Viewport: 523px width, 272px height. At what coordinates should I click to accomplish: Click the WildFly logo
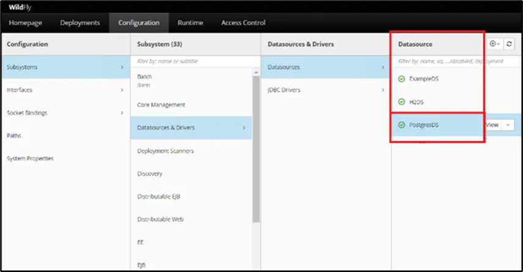click(20, 7)
